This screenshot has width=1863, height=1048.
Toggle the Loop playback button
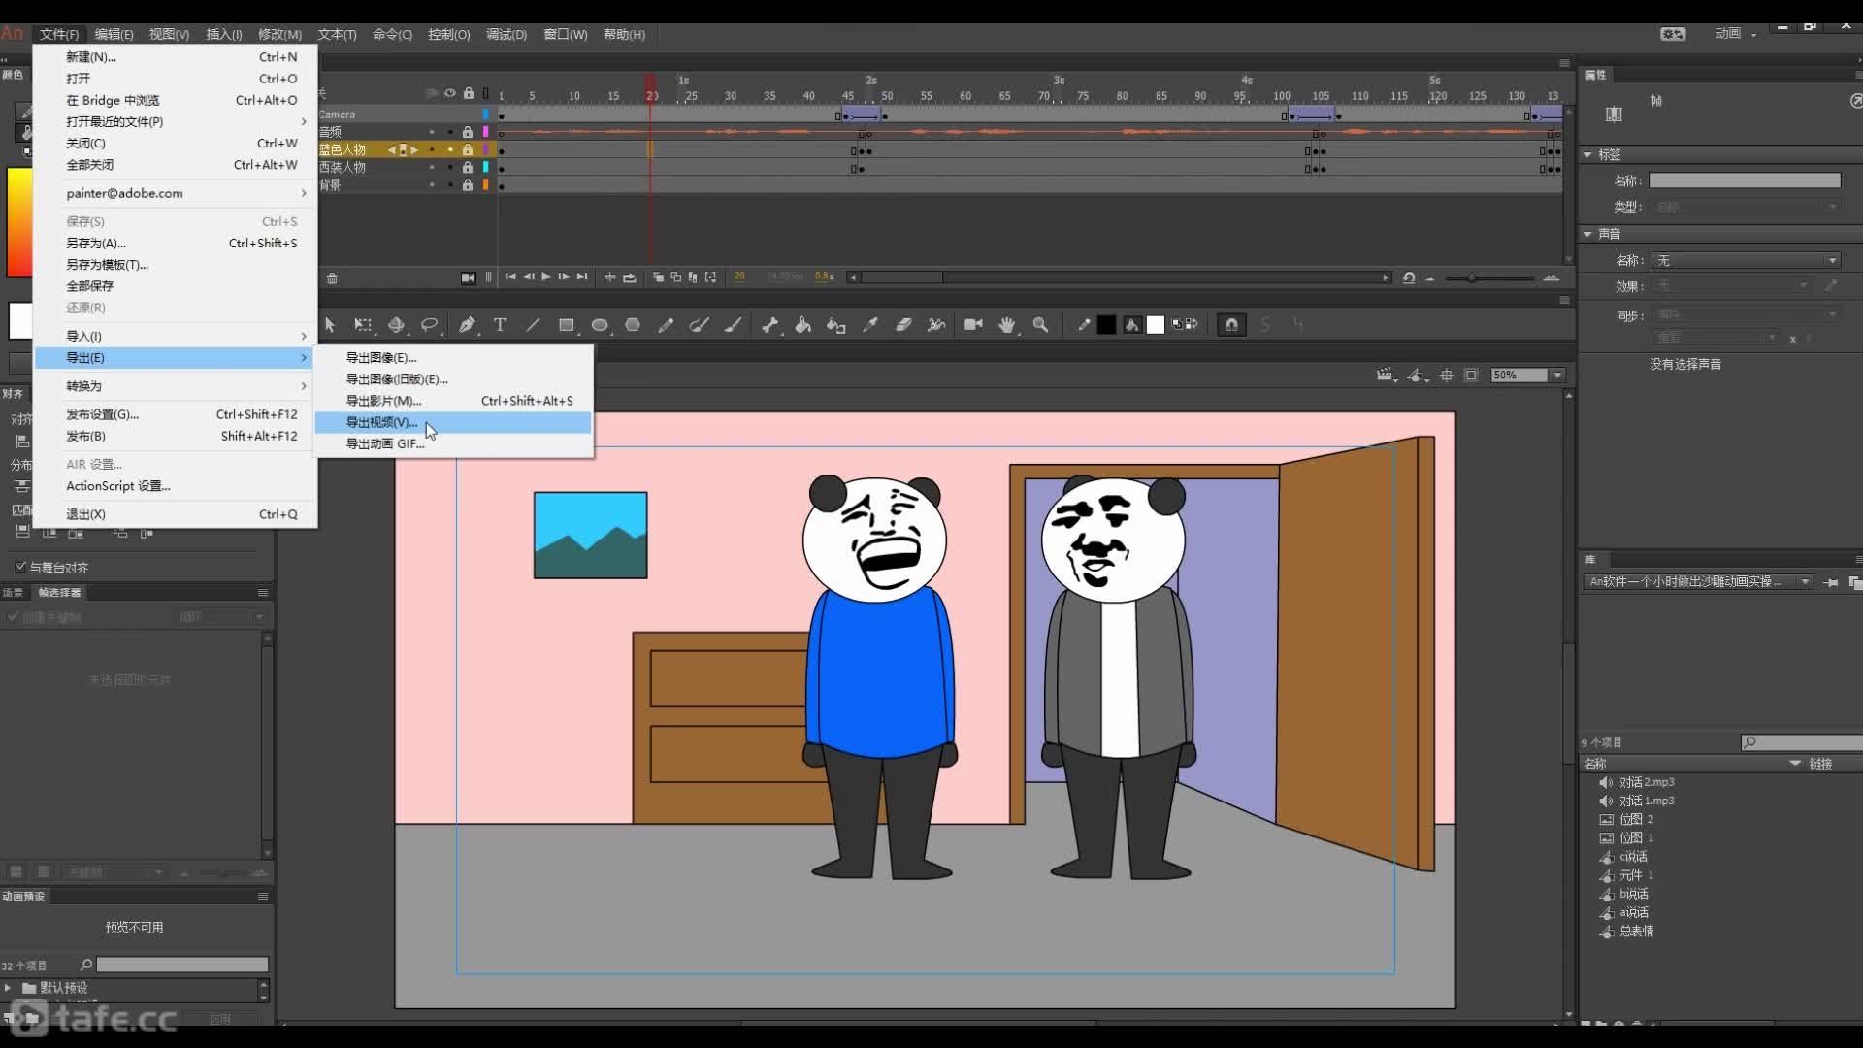point(630,278)
